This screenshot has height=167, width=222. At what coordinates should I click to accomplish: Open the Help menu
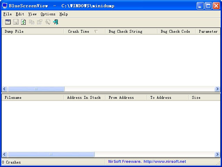[x=63, y=14]
